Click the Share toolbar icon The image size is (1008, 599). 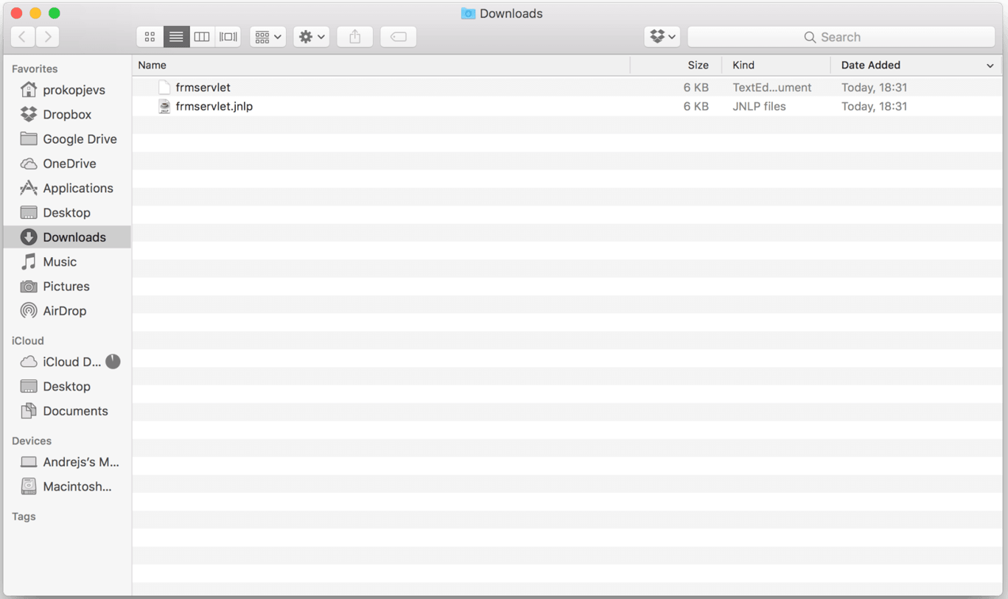(355, 37)
